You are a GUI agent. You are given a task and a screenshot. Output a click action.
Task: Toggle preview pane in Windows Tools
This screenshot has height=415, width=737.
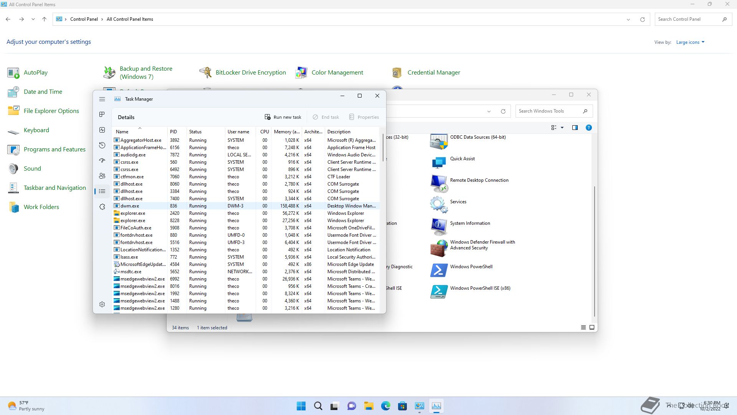tap(575, 128)
